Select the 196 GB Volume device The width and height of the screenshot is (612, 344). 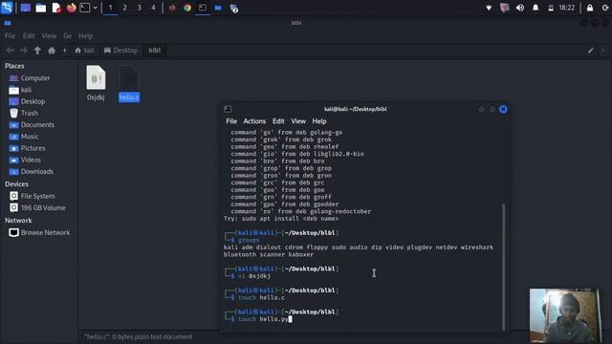point(43,208)
